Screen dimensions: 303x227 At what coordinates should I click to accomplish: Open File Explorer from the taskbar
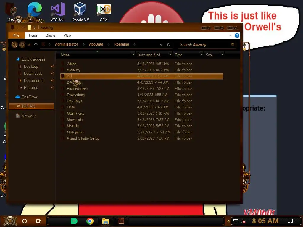106,221
